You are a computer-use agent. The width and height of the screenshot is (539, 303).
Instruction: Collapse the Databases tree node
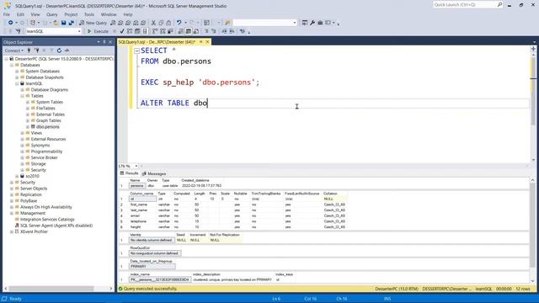pyautogui.click(x=12, y=65)
